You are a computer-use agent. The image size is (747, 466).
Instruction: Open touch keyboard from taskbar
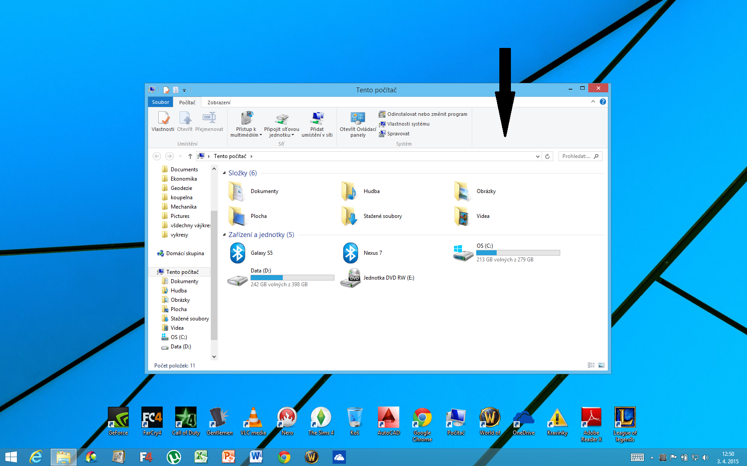click(637, 458)
